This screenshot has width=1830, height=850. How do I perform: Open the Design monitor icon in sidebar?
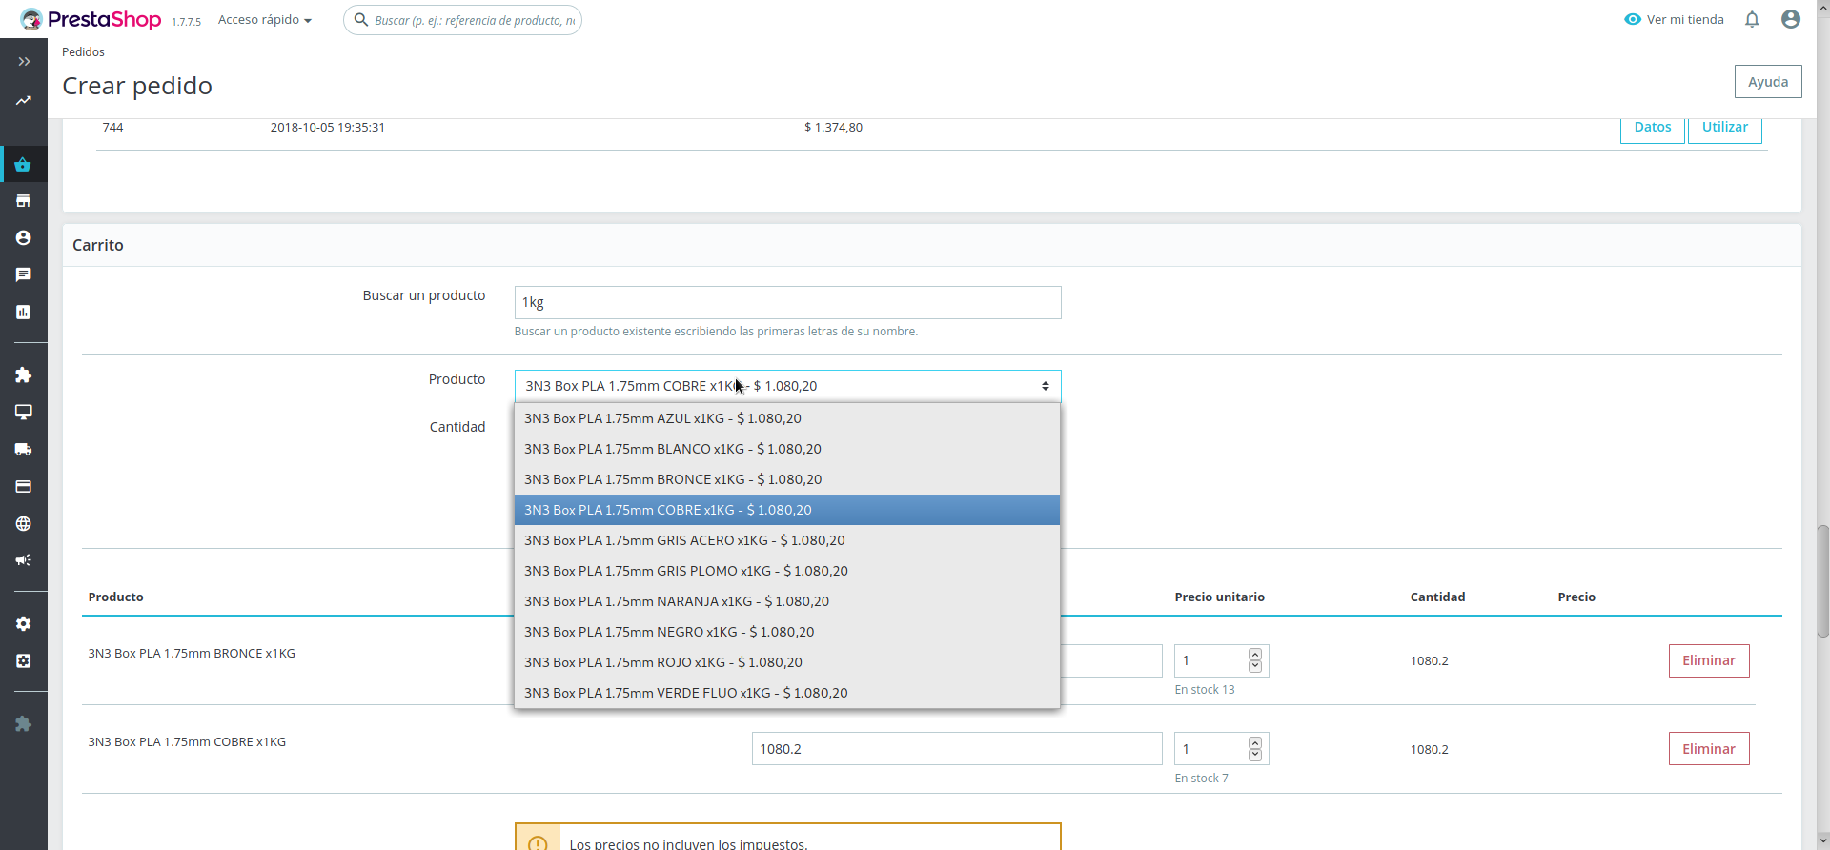24,412
